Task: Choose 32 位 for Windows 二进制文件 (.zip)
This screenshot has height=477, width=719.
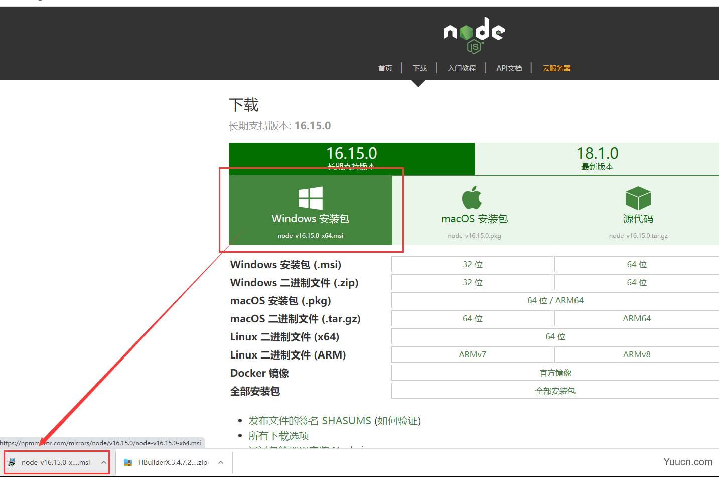Action: (472, 282)
